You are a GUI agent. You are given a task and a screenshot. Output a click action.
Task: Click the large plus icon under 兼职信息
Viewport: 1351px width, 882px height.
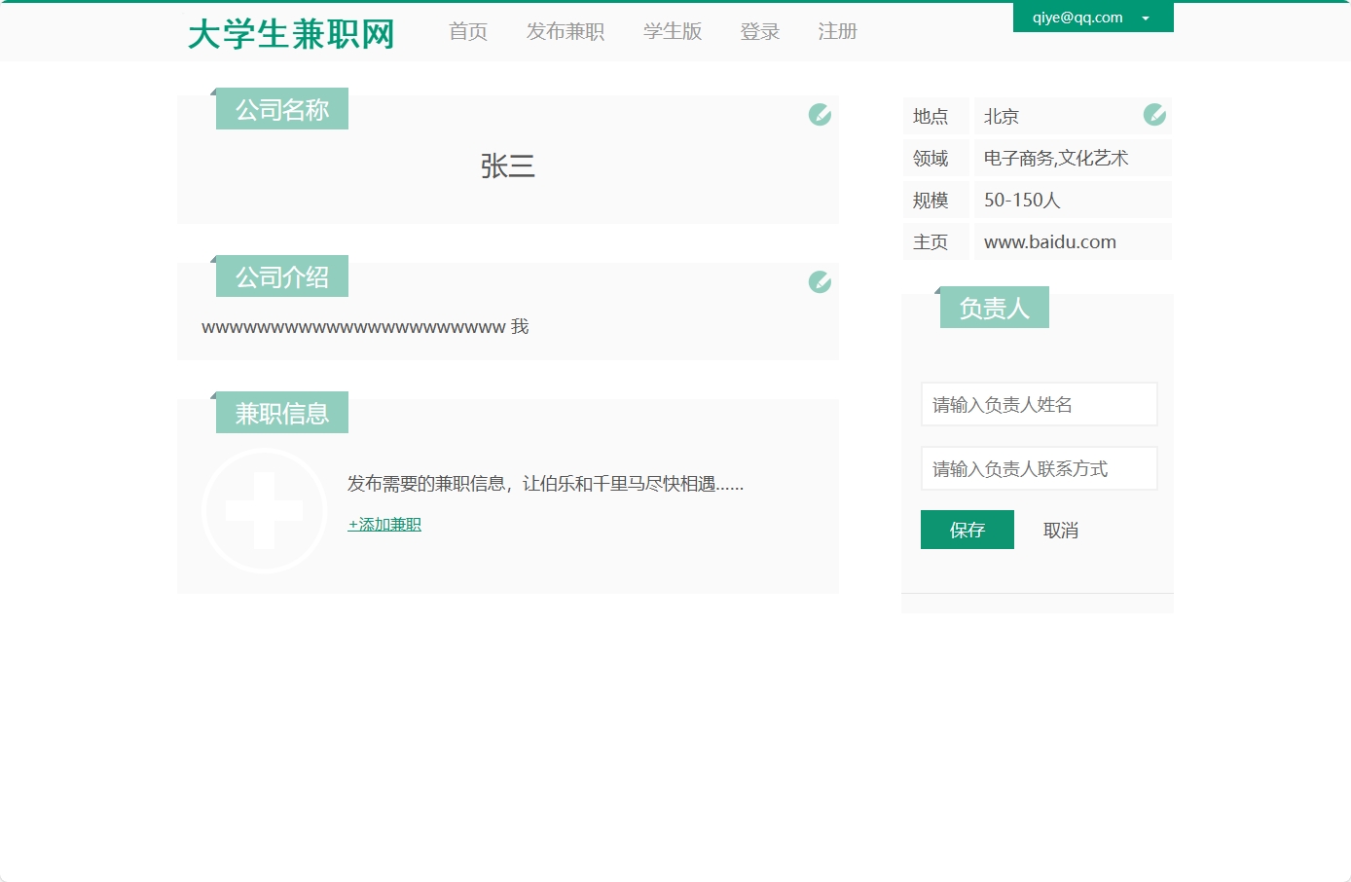tap(264, 510)
